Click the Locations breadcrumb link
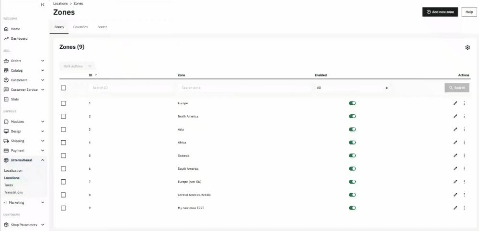Image resolution: width=479 pixels, height=231 pixels. pos(60,3)
